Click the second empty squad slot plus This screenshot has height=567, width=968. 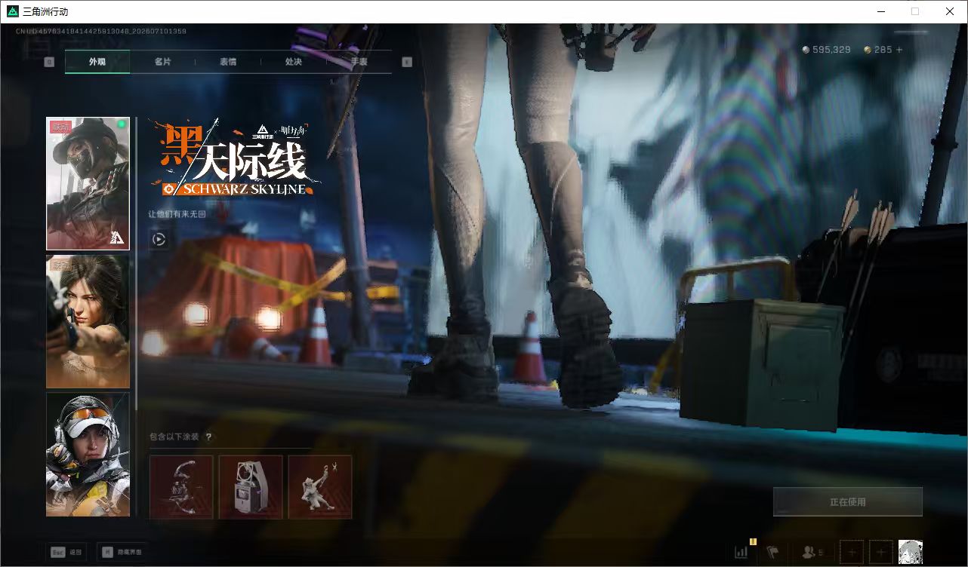(x=880, y=552)
